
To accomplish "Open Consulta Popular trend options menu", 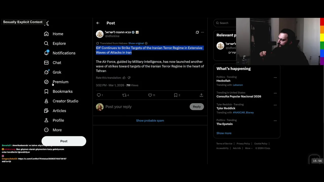I will click(275, 93).
